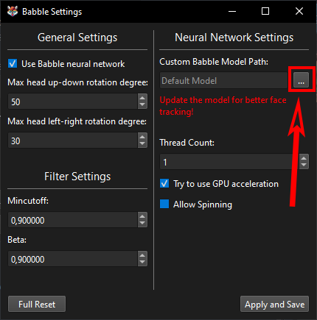Focus the Mincutoff input field
The width and height of the screenshot is (317, 320).
pyautogui.click(x=73, y=220)
